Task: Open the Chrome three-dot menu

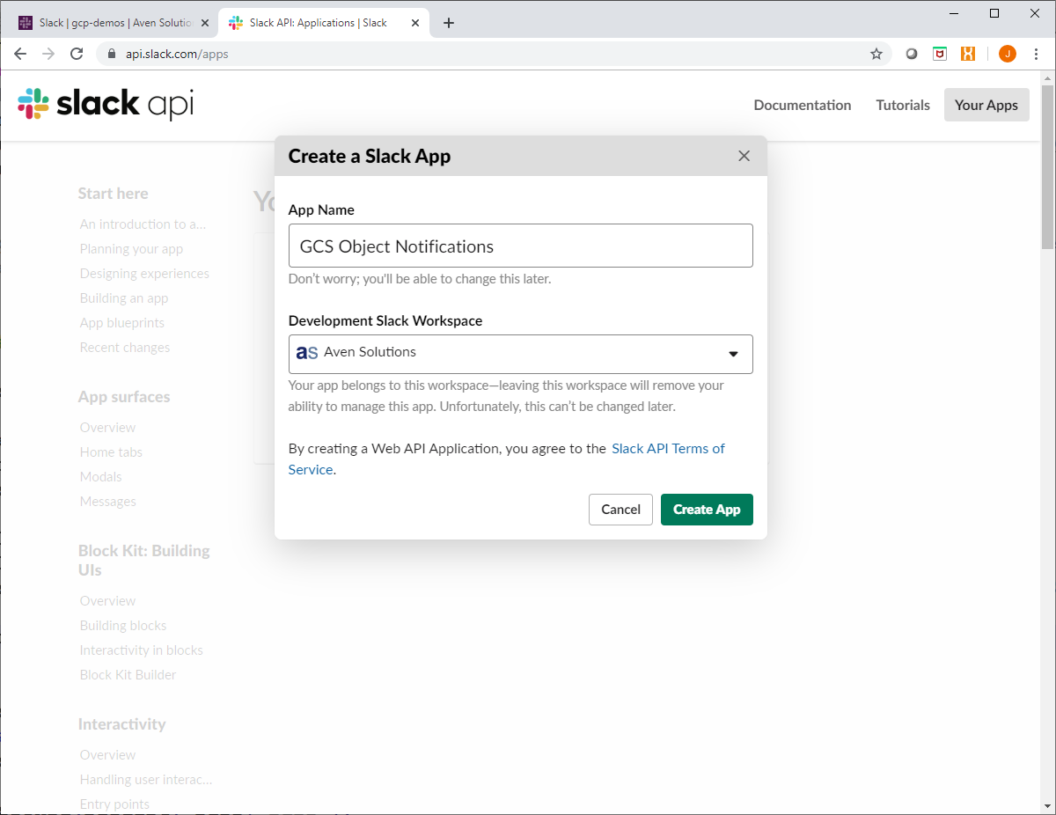Action: pos(1037,54)
